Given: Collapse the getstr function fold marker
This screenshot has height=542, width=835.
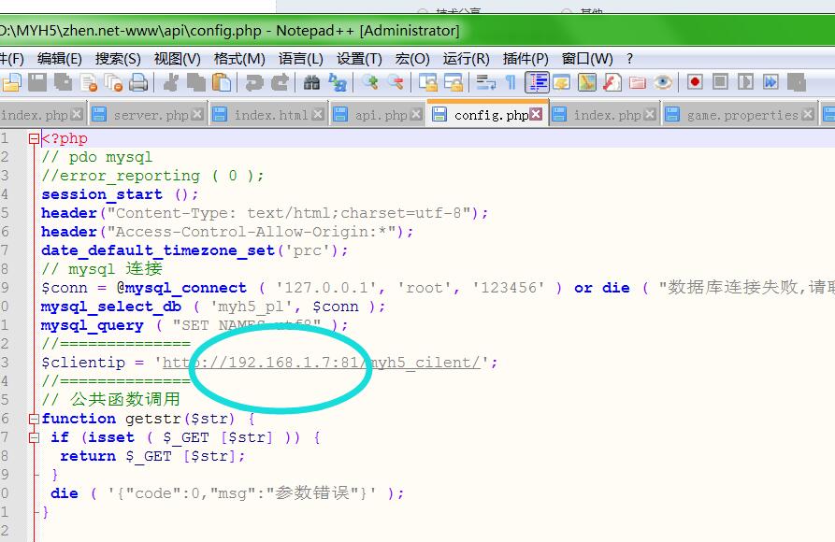Looking at the screenshot, I should click(x=34, y=419).
